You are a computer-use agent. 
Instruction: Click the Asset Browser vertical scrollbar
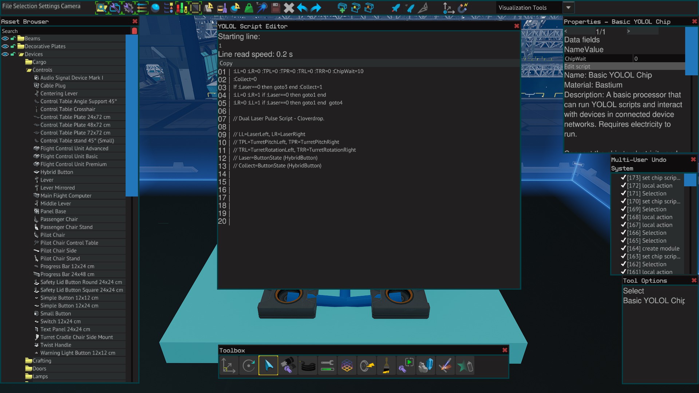[131, 115]
